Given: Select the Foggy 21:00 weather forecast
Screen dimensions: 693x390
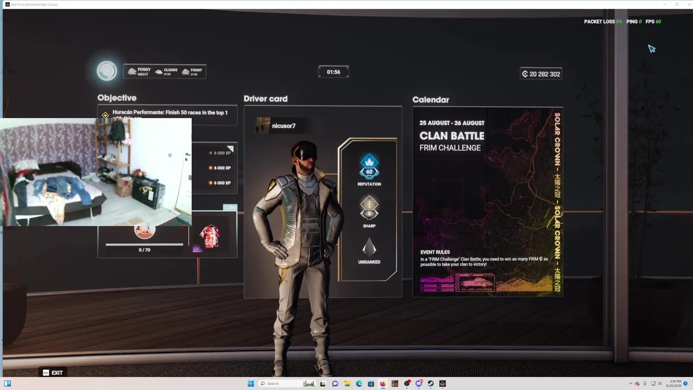Looking at the screenshot, I should point(192,71).
